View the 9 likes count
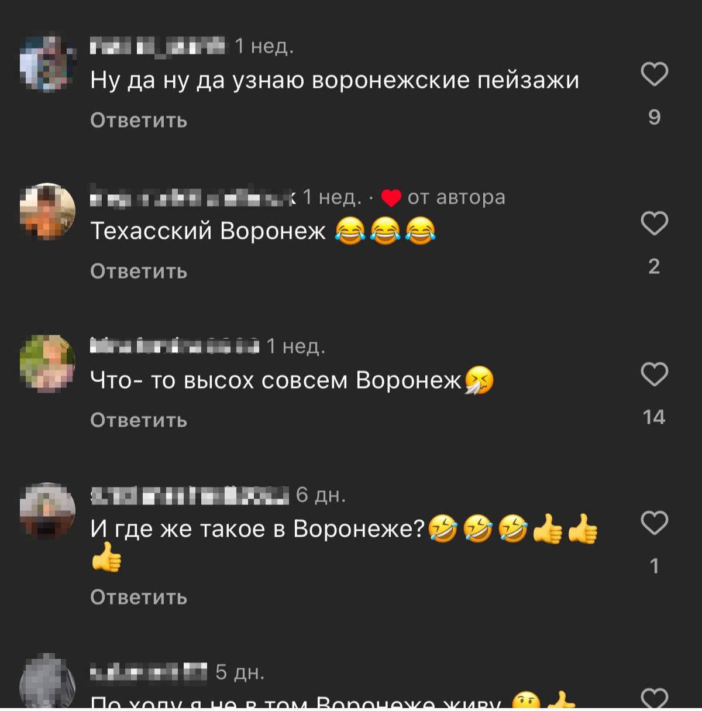Viewport: 702px width, 711px height. [654, 118]
